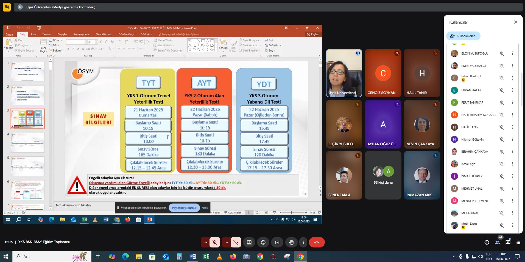Open the meeting details info icon
This screenshot has width=525, height=262.
pos(487,242)
